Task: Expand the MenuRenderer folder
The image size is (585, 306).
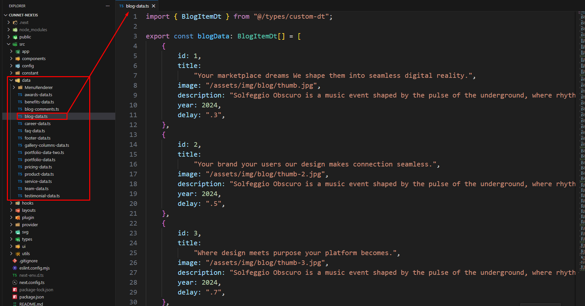Action: [x=14, y=87]
